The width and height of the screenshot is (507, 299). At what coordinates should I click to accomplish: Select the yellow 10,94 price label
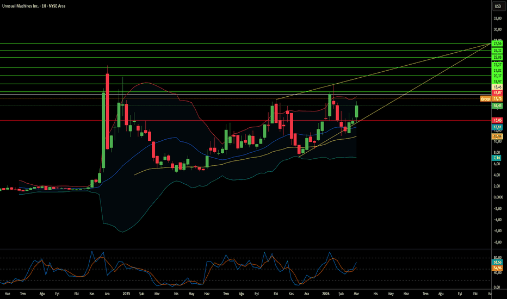click(497, 136)
